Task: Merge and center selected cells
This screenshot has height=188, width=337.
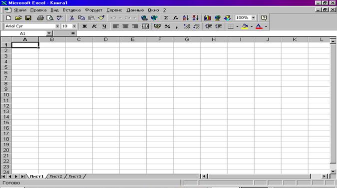Action: click(x=145, y=26)
